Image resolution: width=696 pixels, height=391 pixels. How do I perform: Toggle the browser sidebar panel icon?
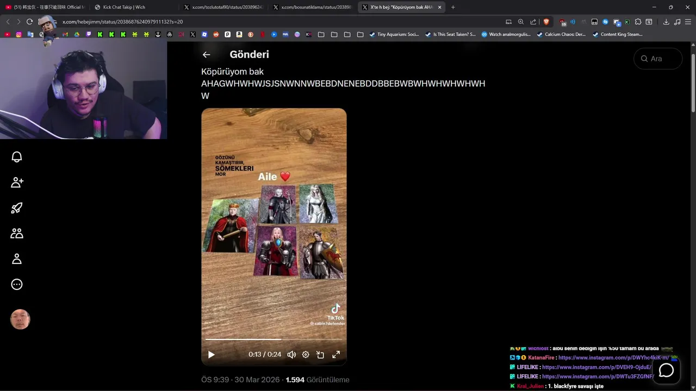coord(649,22)
